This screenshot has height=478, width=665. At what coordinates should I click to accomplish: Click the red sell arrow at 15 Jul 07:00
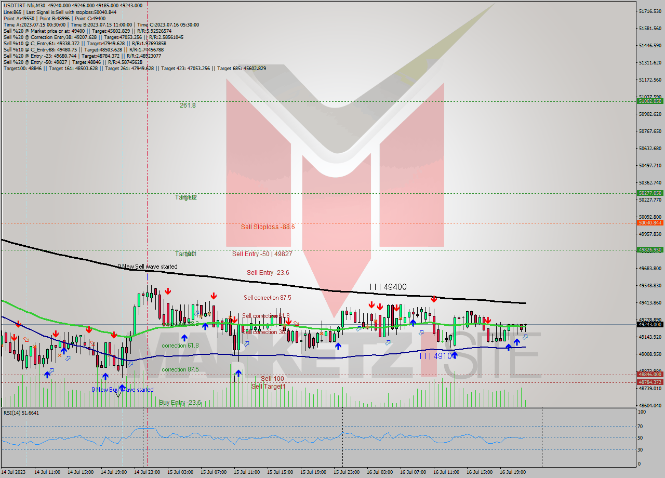[x=214, y=296]
